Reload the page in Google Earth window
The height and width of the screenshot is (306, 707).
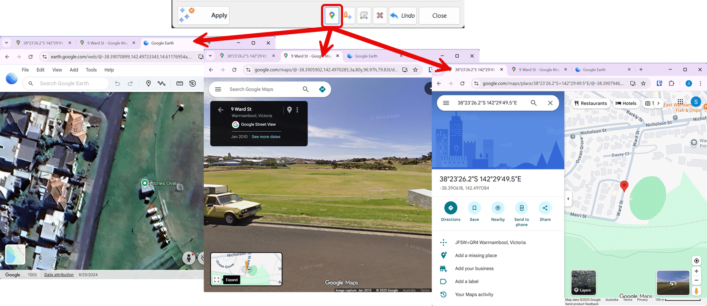[30, 57]
